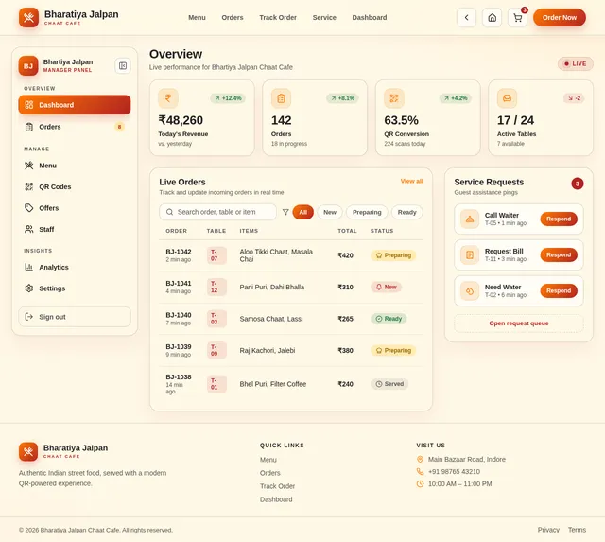The image size is (605, 542).
Task: Click the Served status of BJ-1038
Action: [x=389, y=384]
